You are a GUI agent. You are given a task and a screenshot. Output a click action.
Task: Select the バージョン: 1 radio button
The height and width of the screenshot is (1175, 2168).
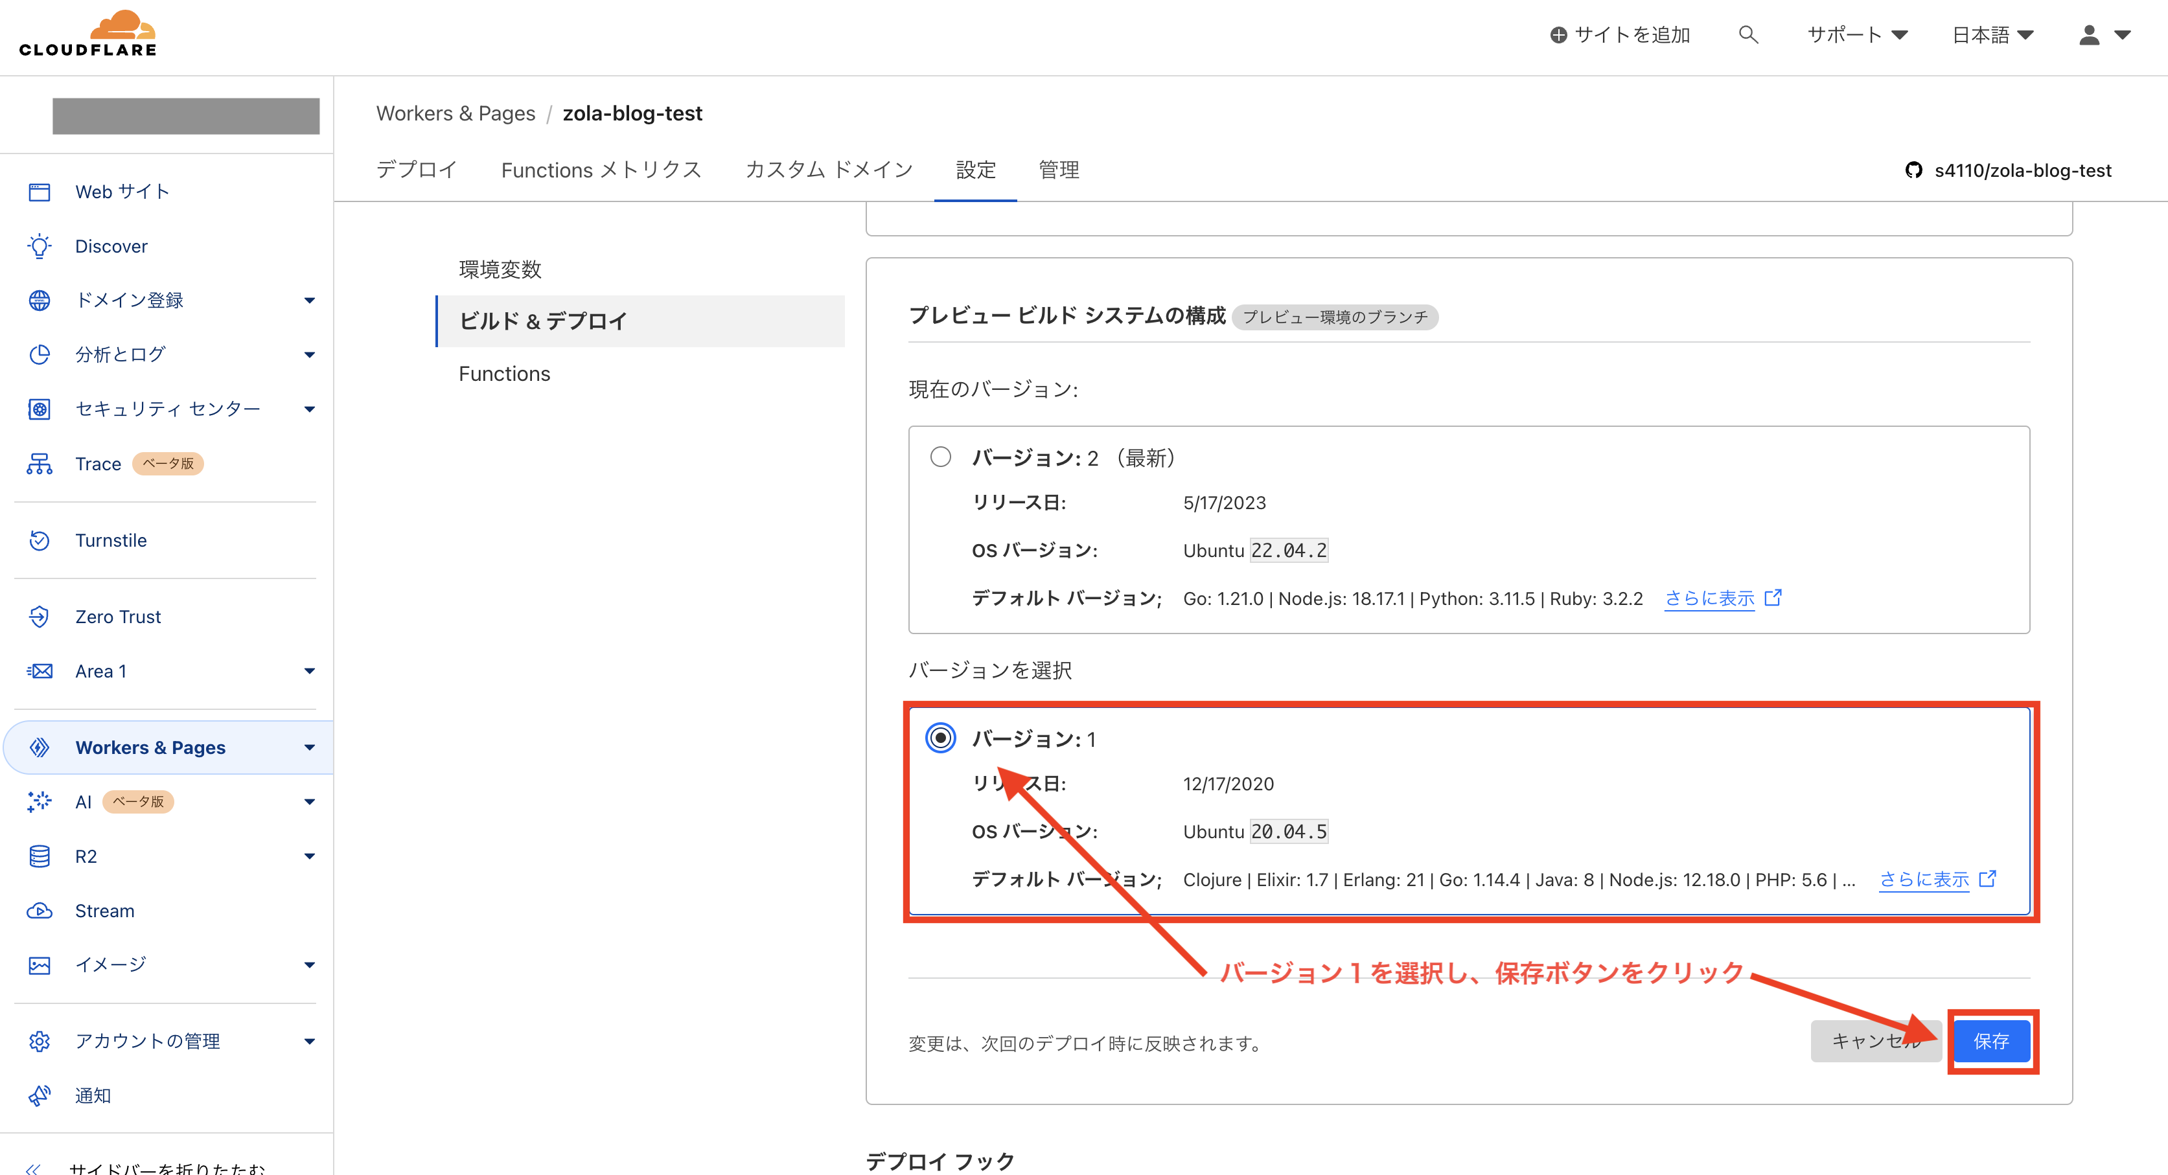pyautogui.click(x=940, y=738)
